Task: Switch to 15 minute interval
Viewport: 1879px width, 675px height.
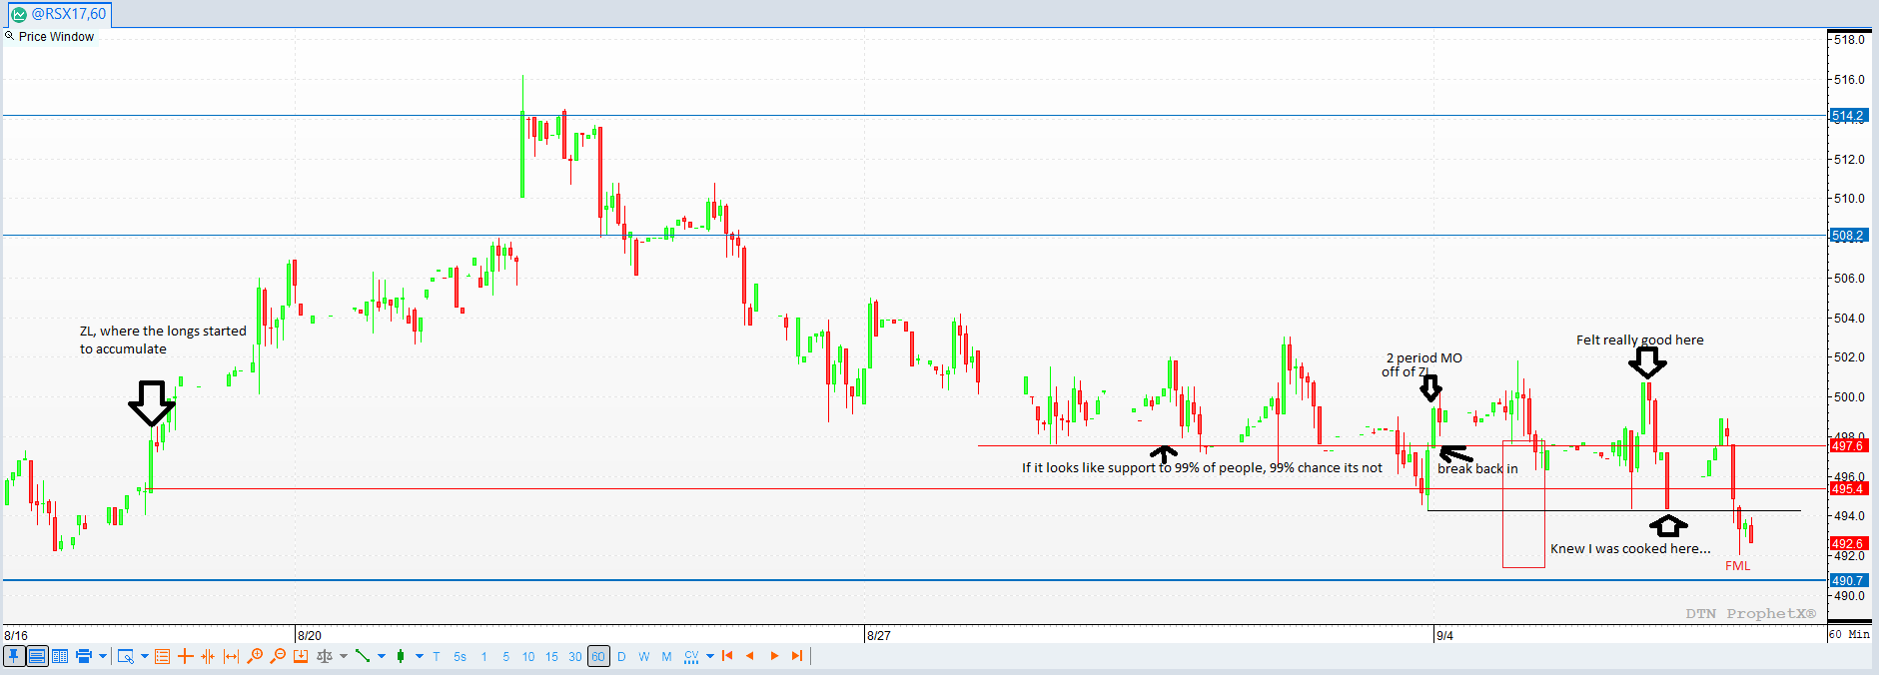Action: [x=551, y=657]
